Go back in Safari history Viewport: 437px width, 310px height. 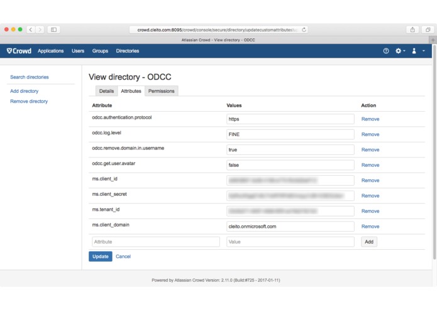click(x=31, y=29)
